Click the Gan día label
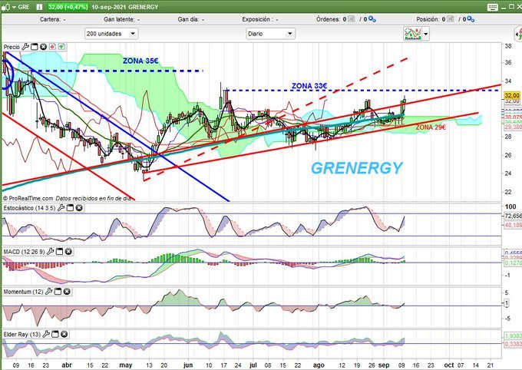The width and height of the screenshot is (522, 370). point(188,19)
